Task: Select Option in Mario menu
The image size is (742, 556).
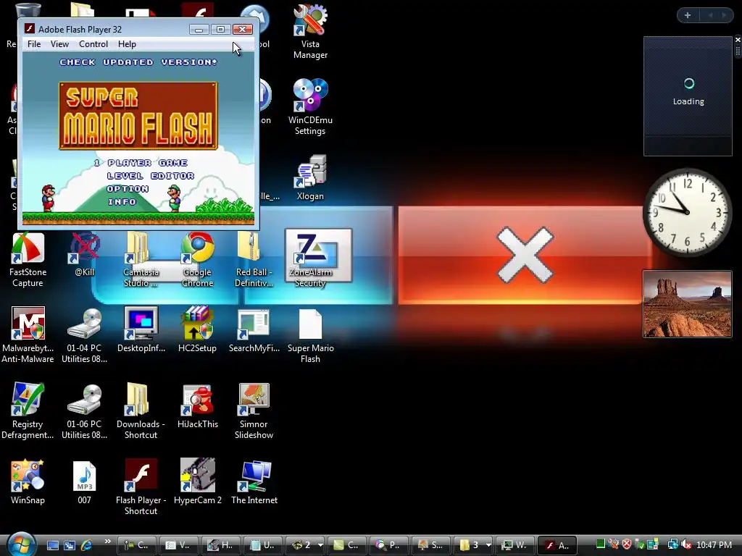Action: [x=128, y=189]
